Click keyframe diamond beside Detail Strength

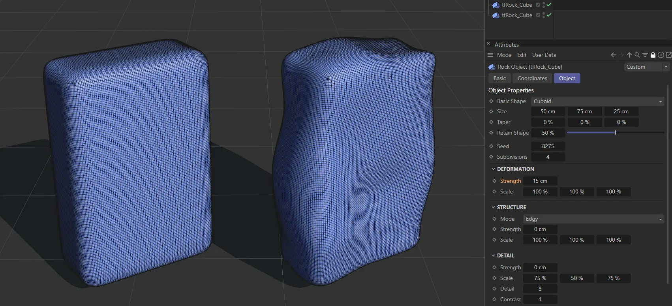[x=494, y=267]
